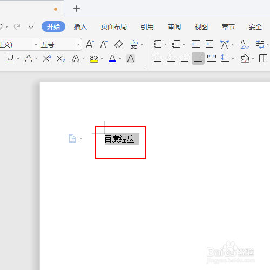This screenshot has height=270, width=270.
Task: Increase font size with A+ icon
Action: coord(90,44)
